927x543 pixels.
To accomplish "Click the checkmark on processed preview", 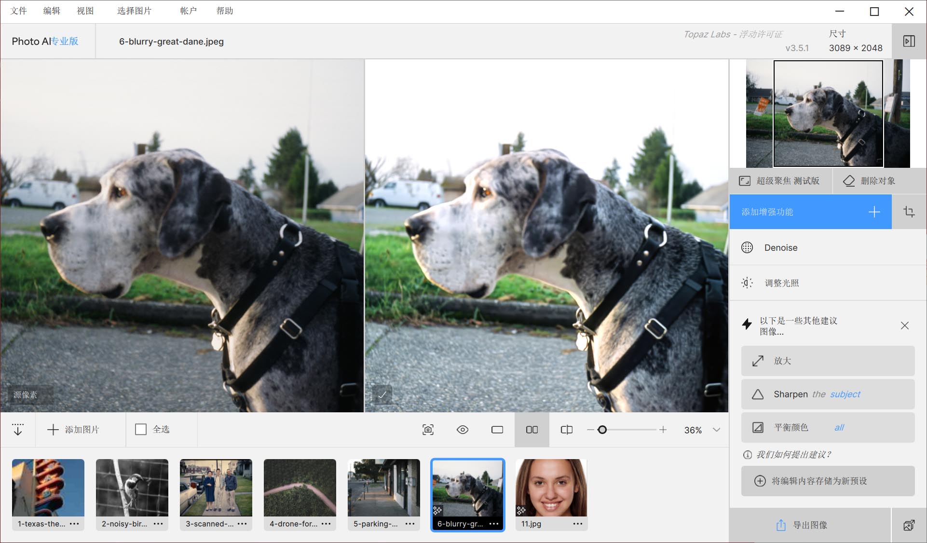I will click(382, 395).
